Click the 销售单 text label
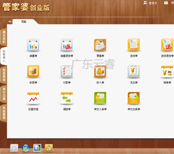This screenshot has height=154, width=174. click(x=33, y=56)
